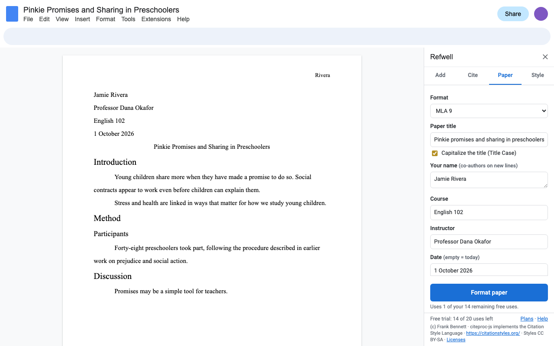Click the line 'Professor Dana Okafor' in the document
The image size is (554, 346).
tap(124, 108)
